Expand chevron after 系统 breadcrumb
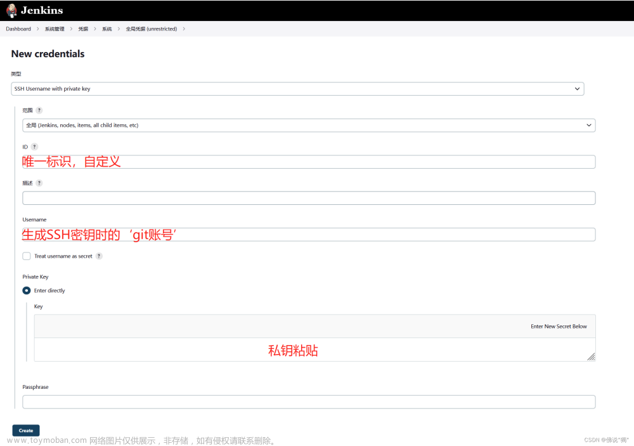 coord(119,29)
